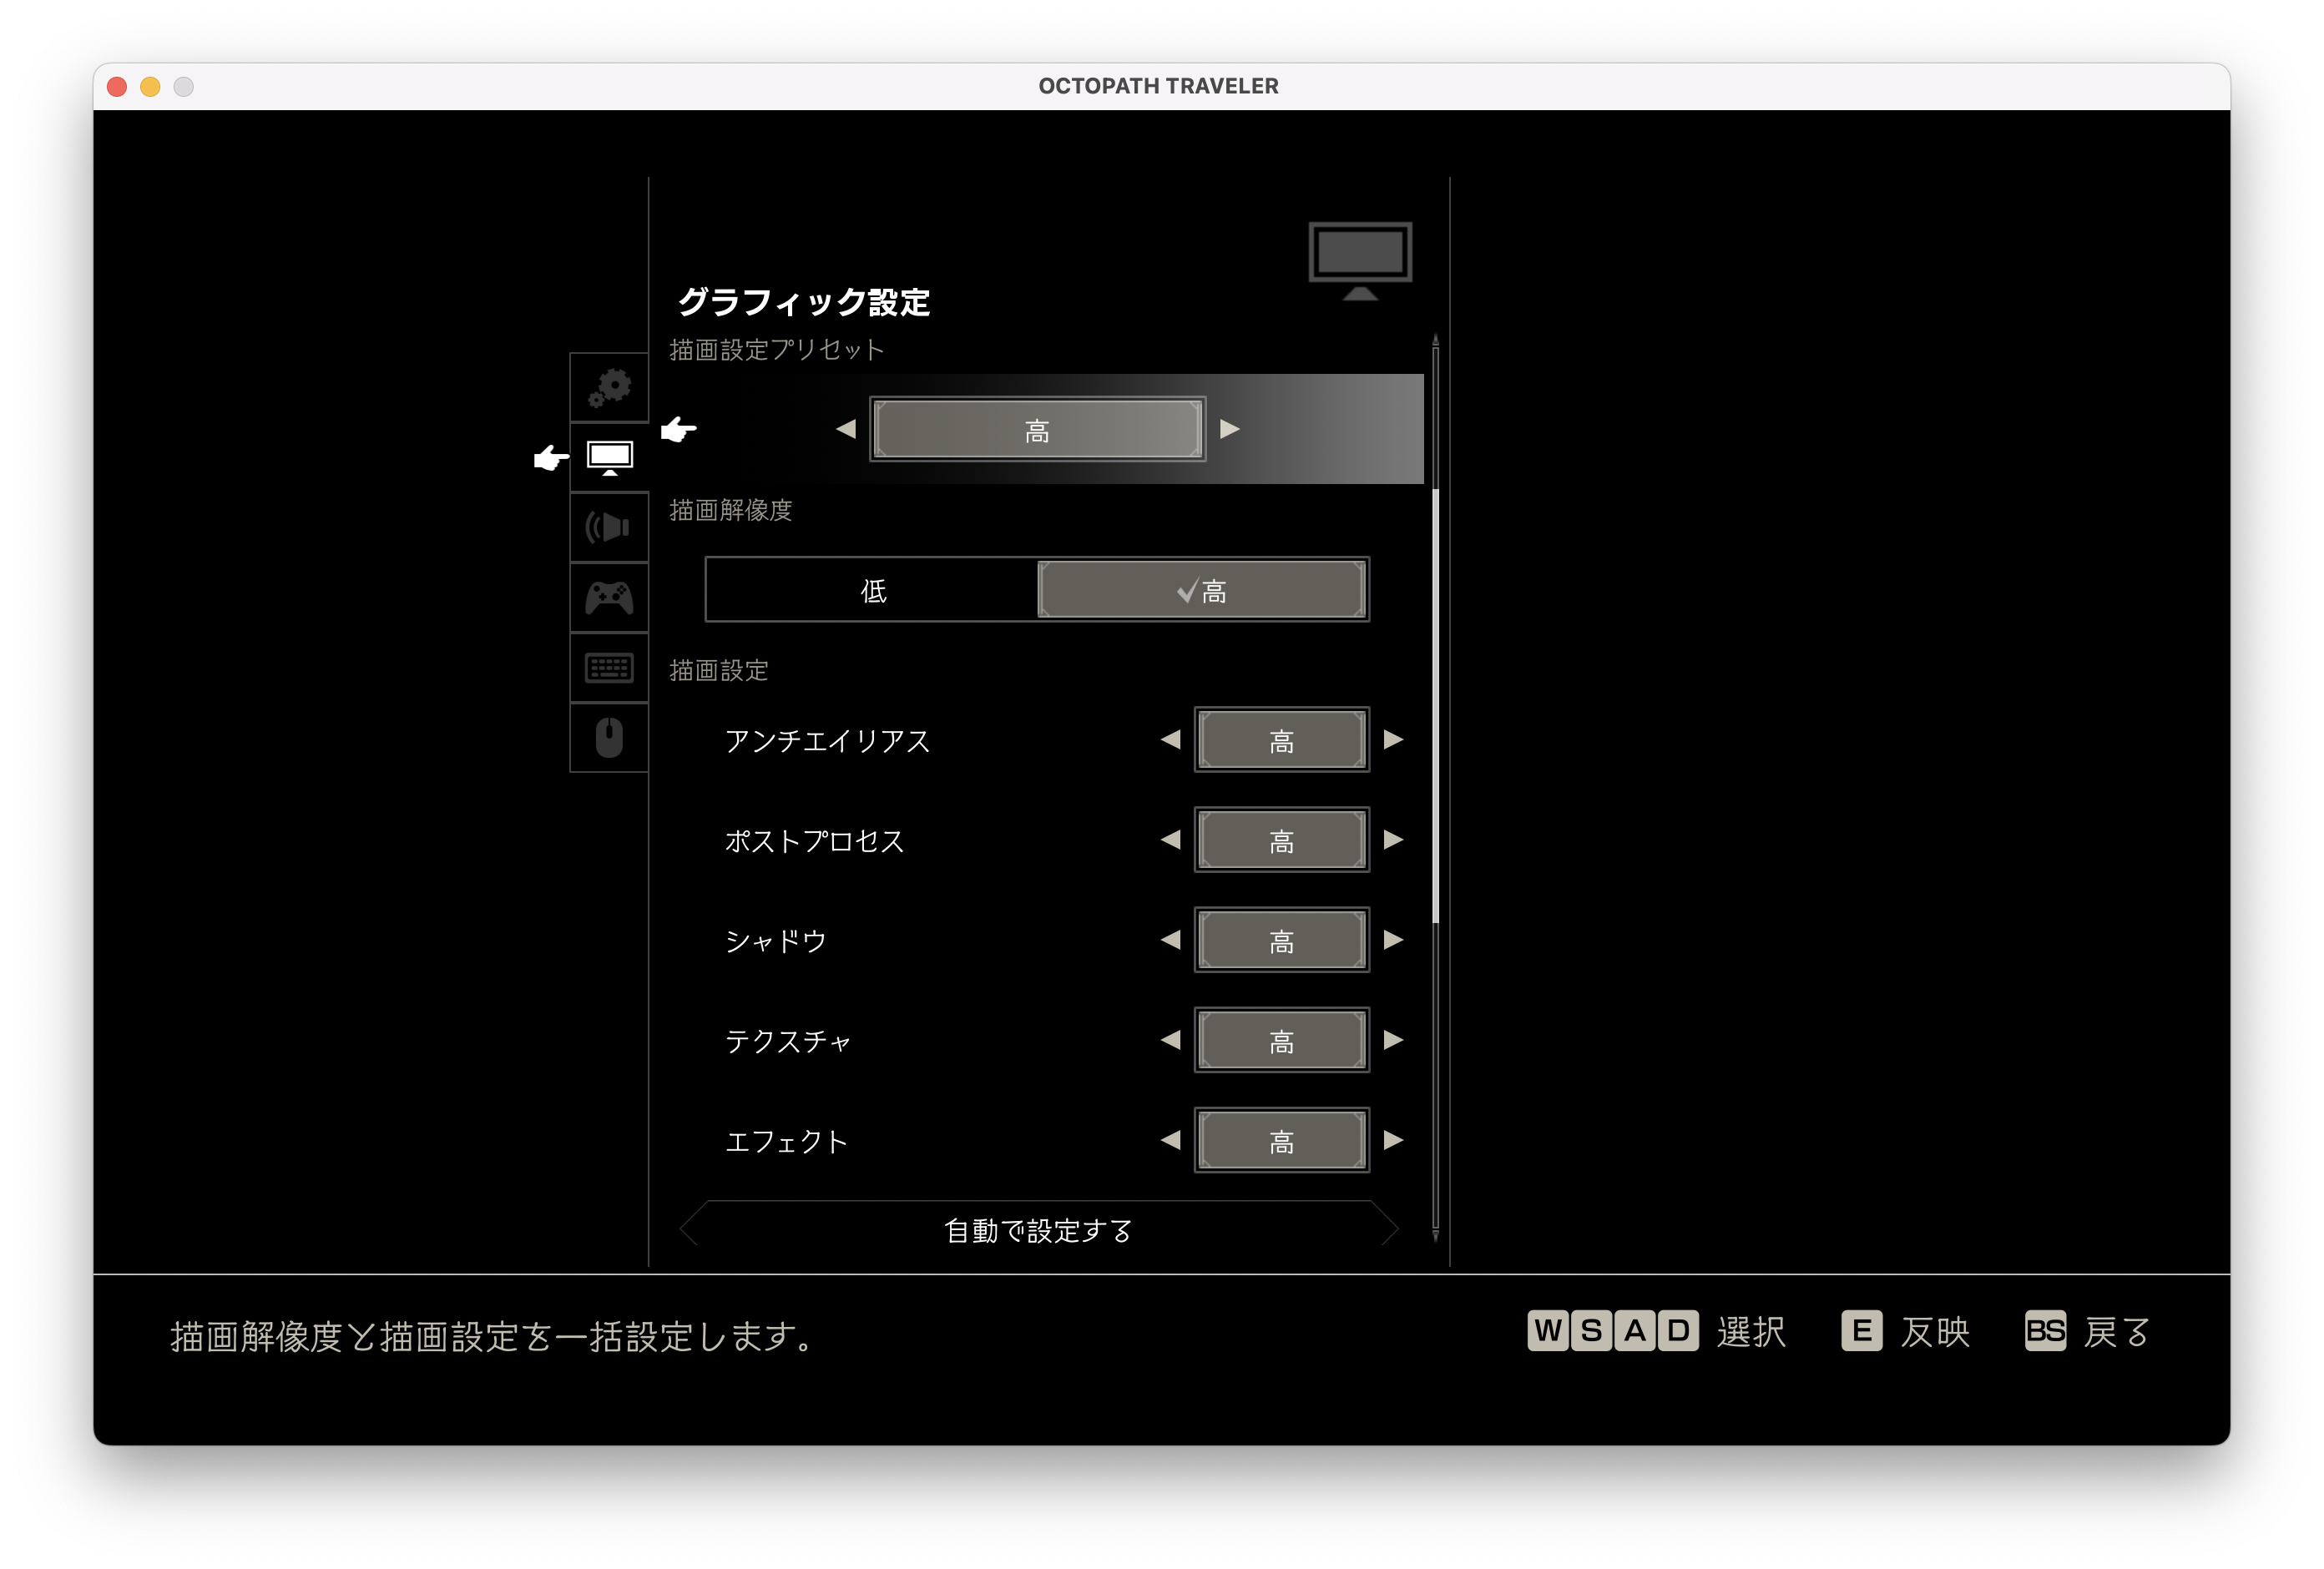Click the E apply key icon

tap(1861, 1331)
